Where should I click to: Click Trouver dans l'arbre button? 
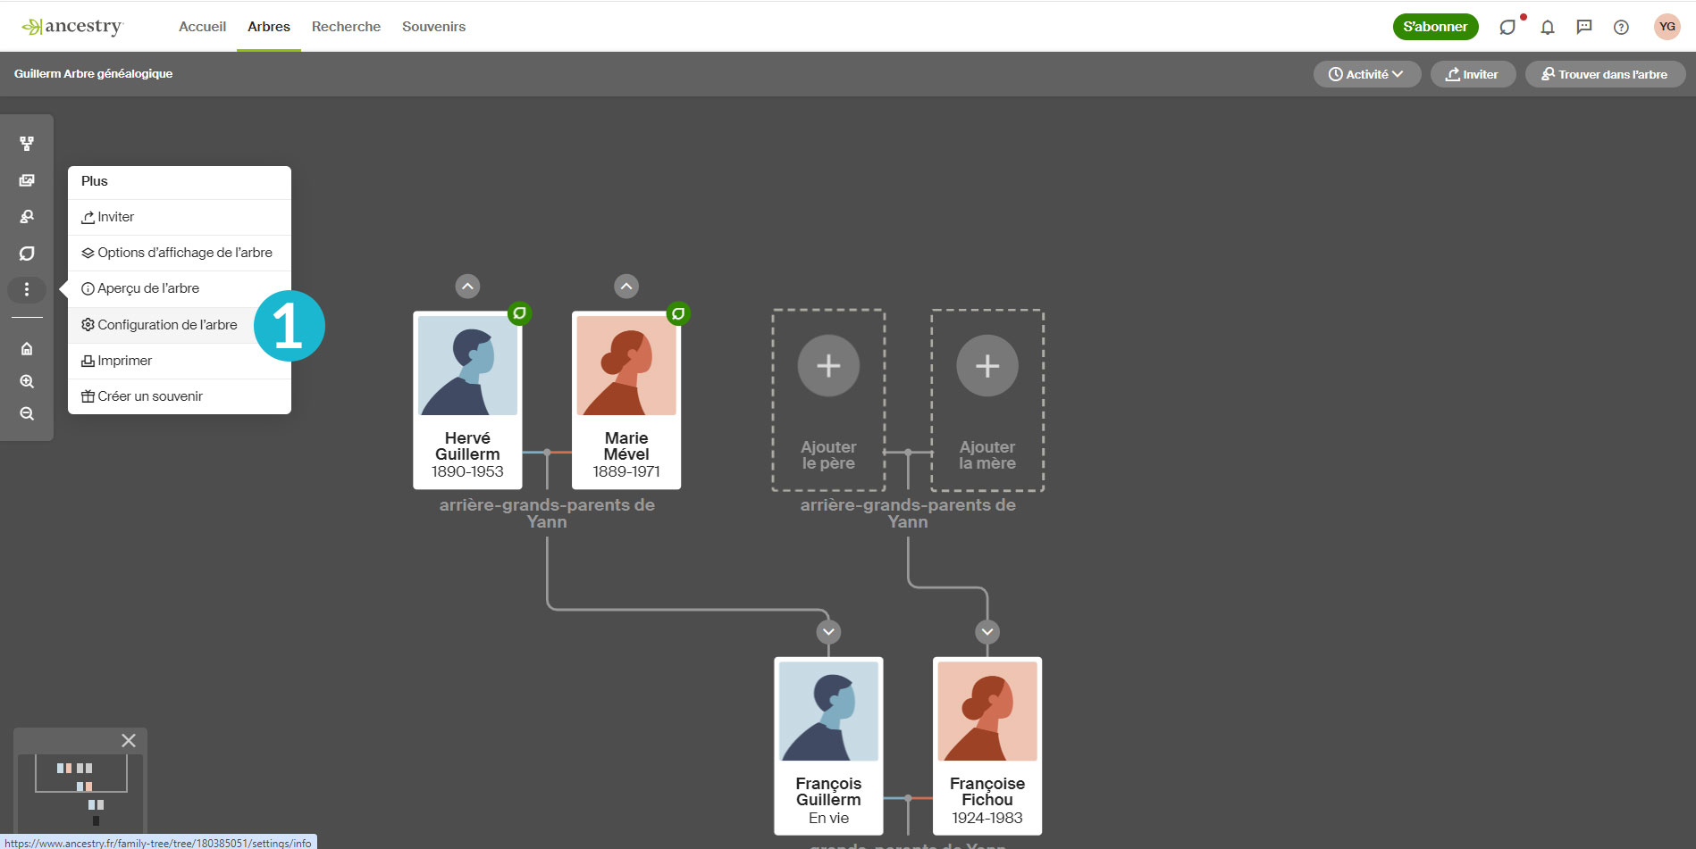click(1605, 74)
